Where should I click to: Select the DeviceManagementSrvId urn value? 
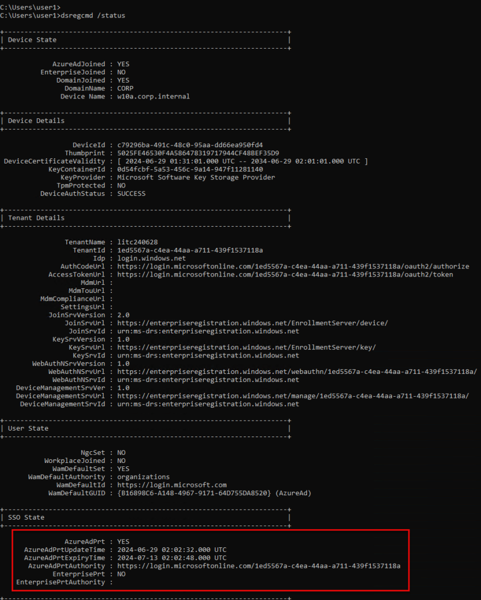pos(208,404)
